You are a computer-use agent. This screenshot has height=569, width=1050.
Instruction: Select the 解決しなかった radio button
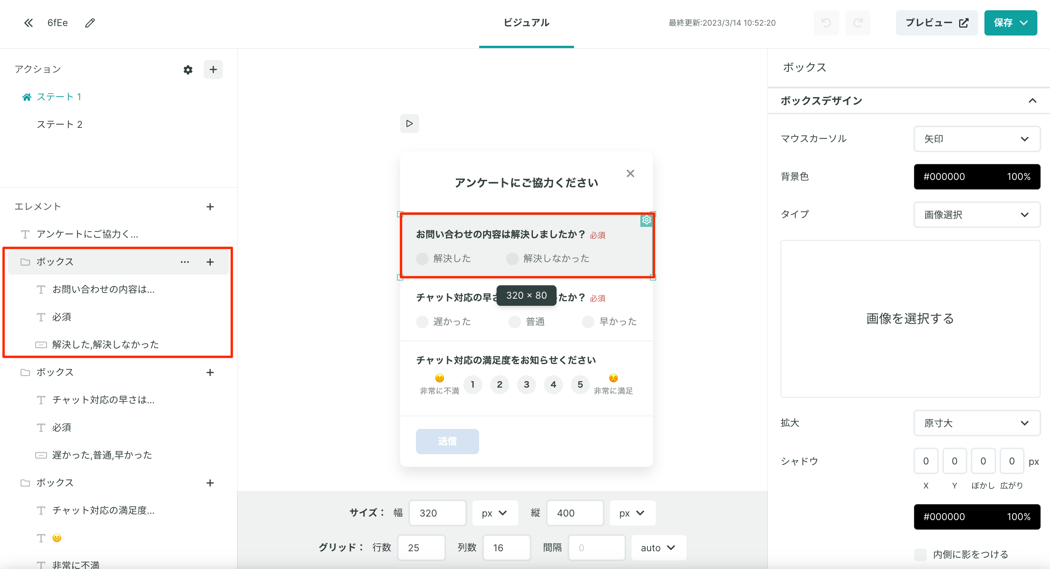pos(512,258)
